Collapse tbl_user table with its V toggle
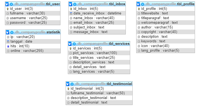Image resolution: width=201 pixels, height=108 pixels. coord(7,4)
